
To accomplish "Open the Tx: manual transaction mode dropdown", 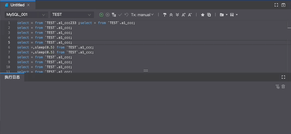I will tap(142, 15).
